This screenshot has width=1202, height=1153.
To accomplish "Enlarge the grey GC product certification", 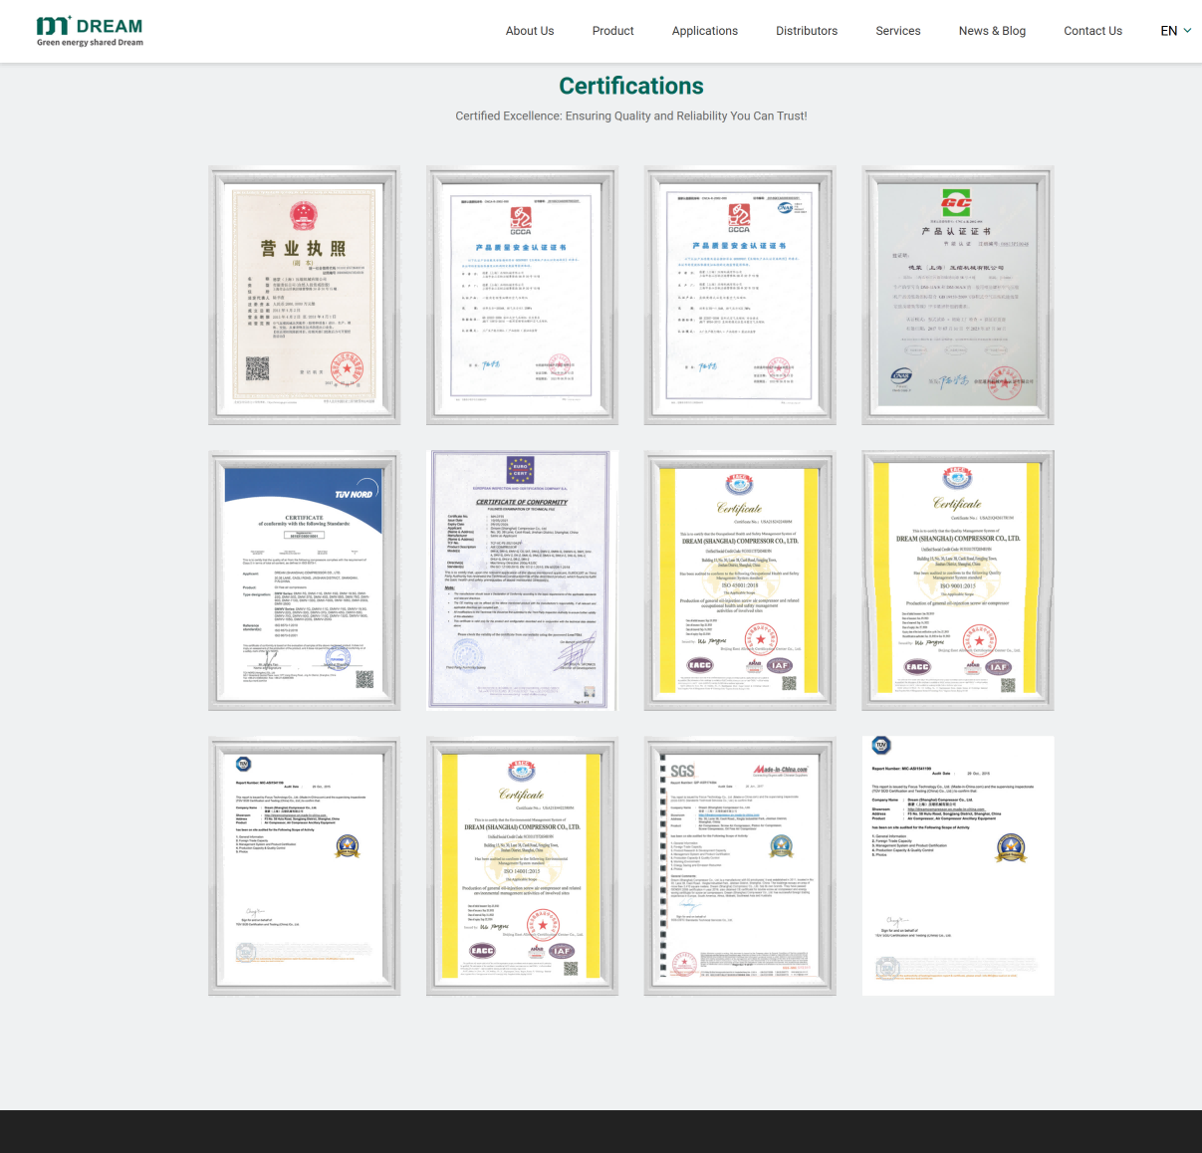I will click(x=957, y=296).
